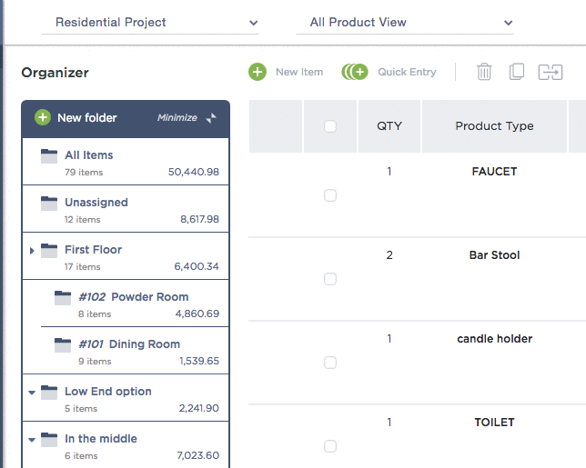
Task: Collapse the In the middle folder arrow
Action: (x=32, y=440)
